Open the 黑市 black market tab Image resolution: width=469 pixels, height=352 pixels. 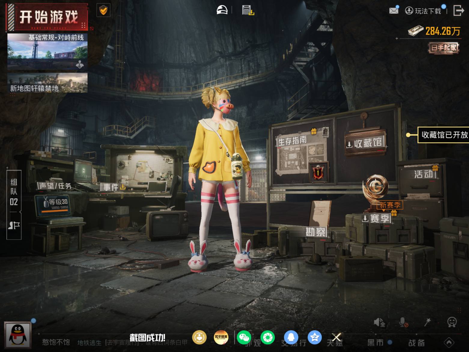(x=376, y=343)
